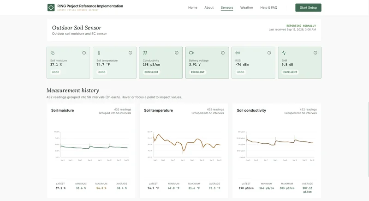Screen dimensions: 369x201
Task: Open the info icon on Soil temperature card
Action: pos(131,53)
